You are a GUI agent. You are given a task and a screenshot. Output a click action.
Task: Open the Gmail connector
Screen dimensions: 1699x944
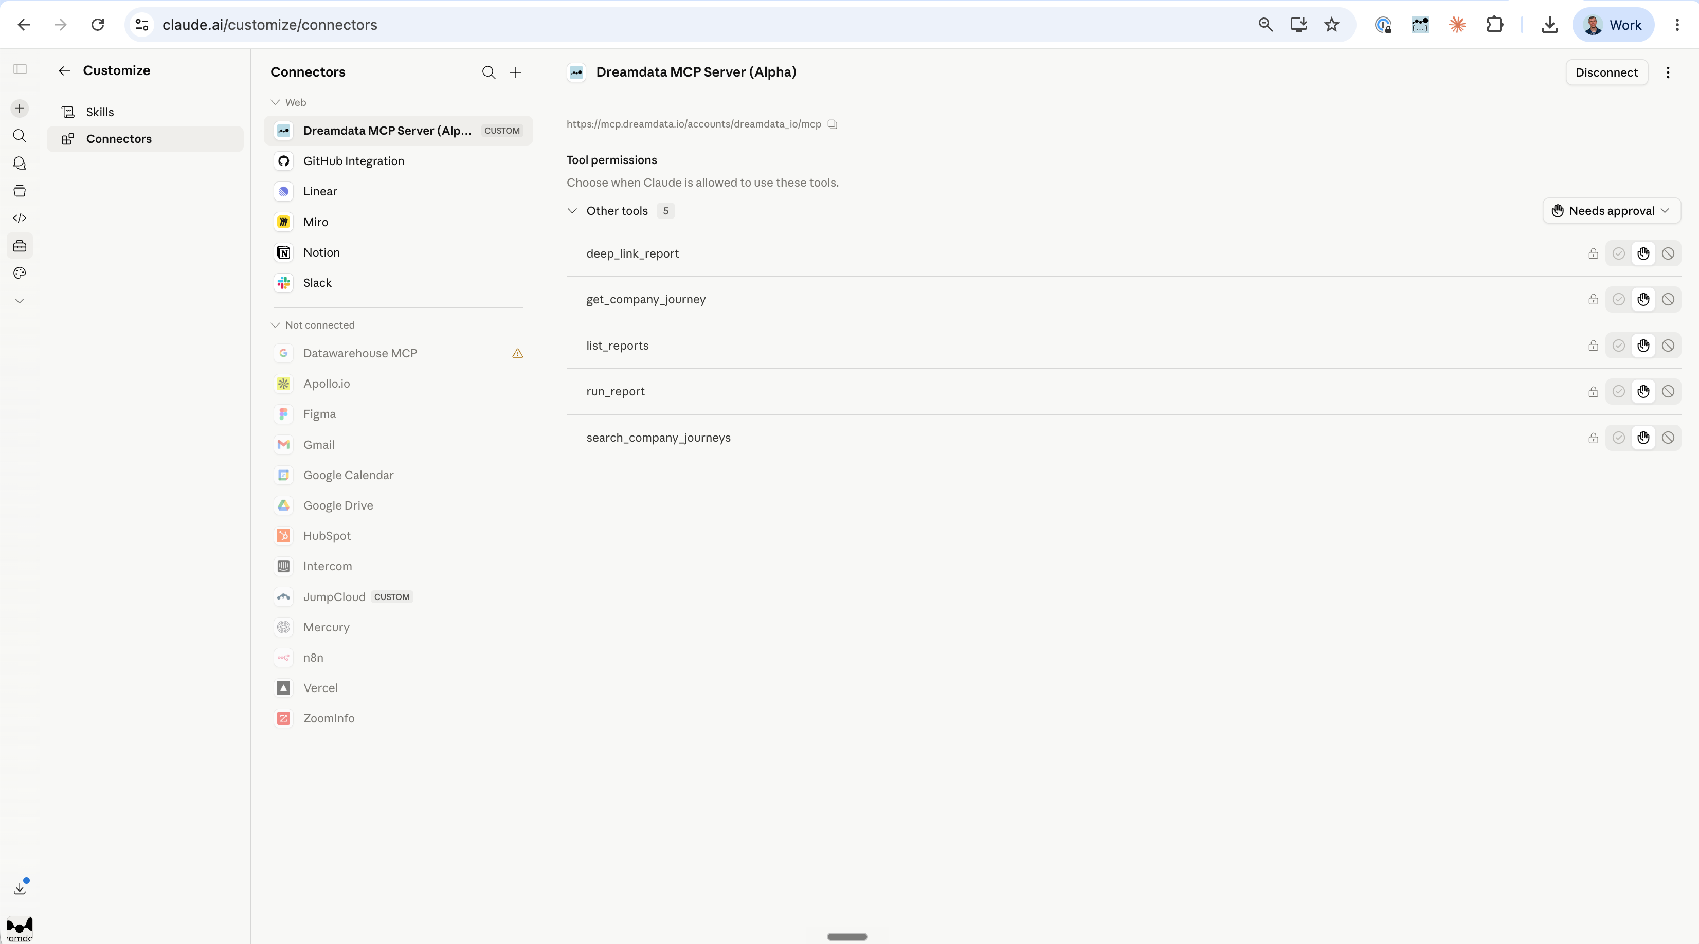coord(399,445)
